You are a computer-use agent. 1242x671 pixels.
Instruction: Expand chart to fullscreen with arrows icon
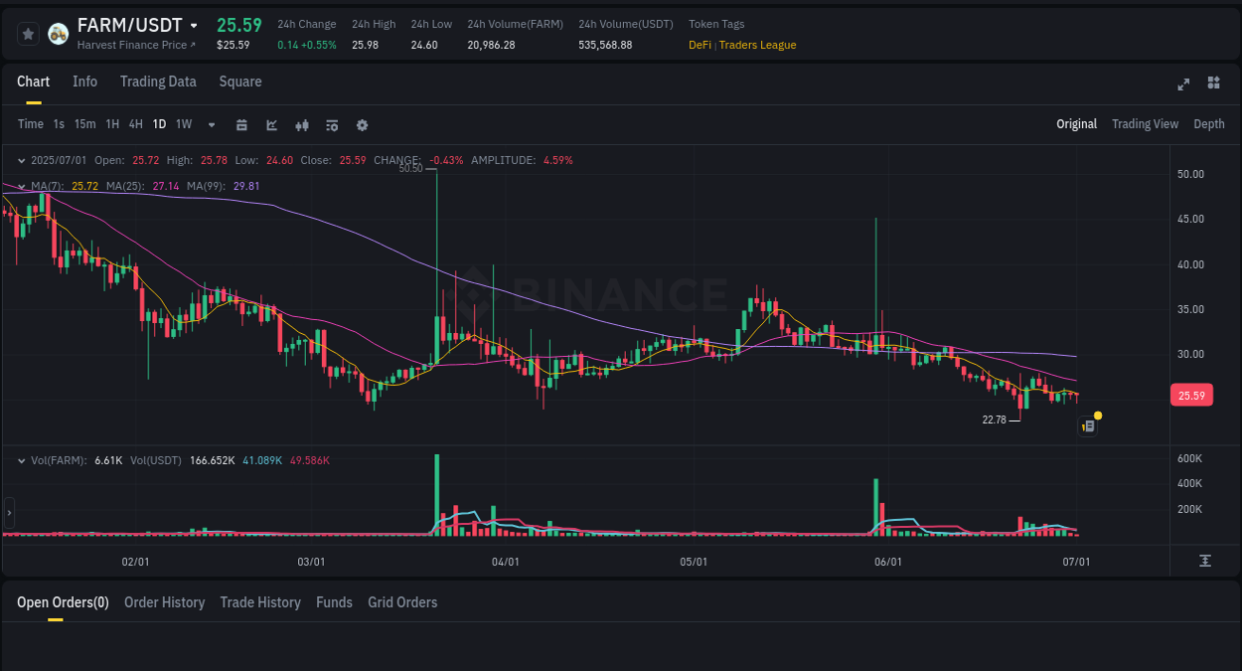point(1183,84)
